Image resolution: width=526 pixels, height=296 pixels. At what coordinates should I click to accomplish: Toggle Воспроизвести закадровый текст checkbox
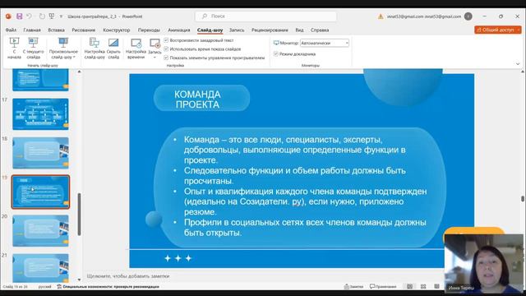click(166, 40)
